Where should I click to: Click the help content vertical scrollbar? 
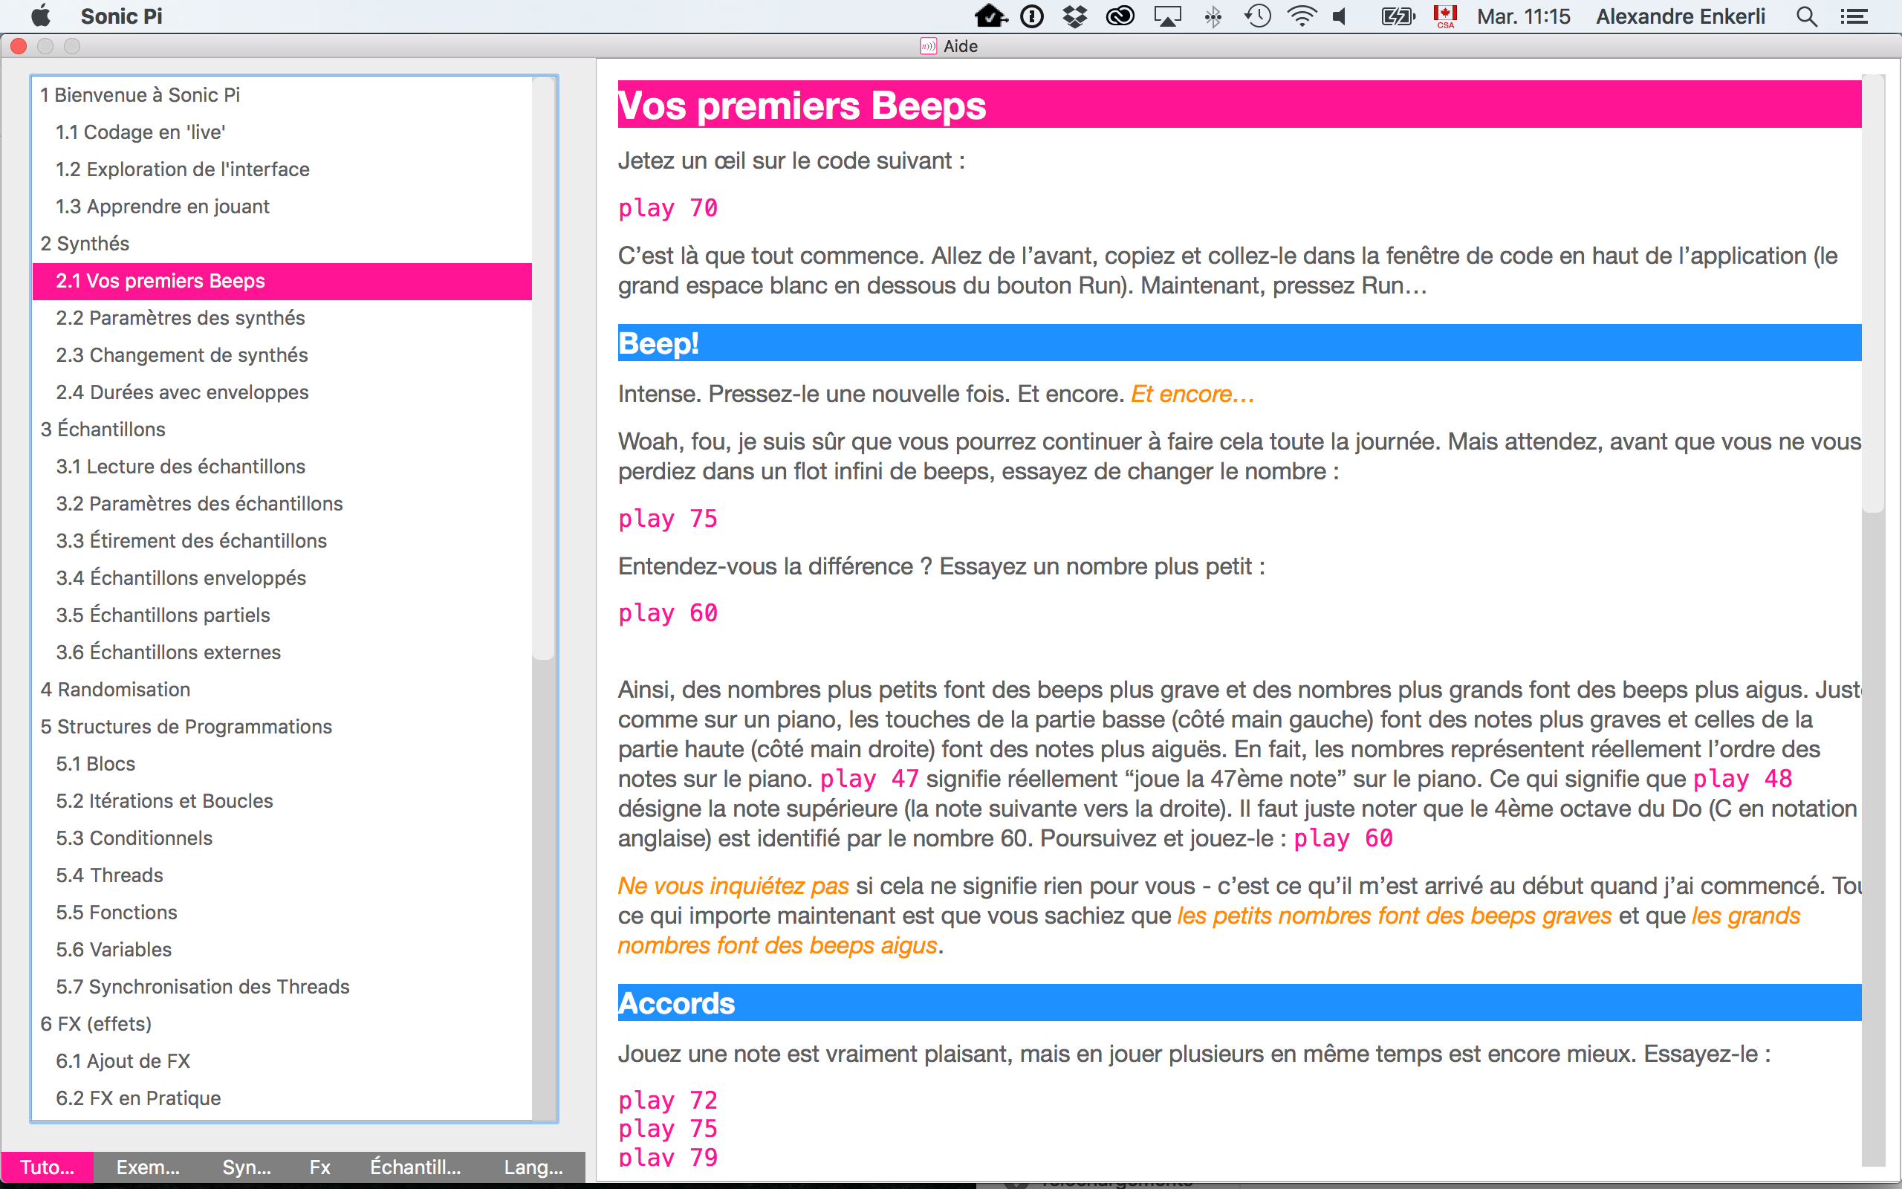(x=1874, y=299)
